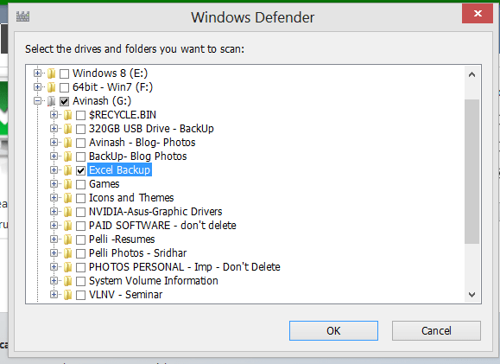
Task: Click folder icon of VLNV - Seminar
Action: (67, 295)
